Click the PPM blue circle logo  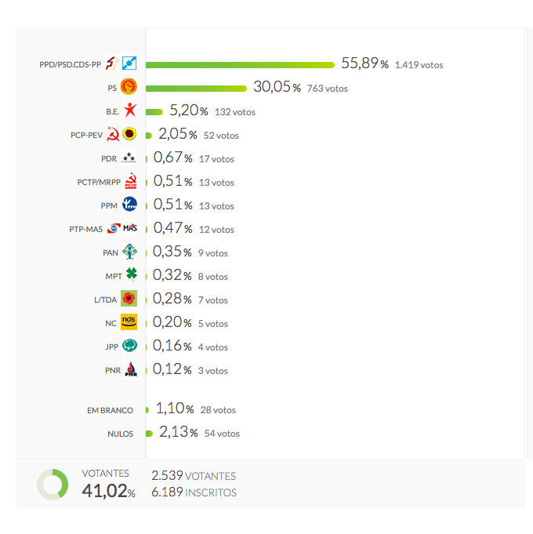coord(129,204)
